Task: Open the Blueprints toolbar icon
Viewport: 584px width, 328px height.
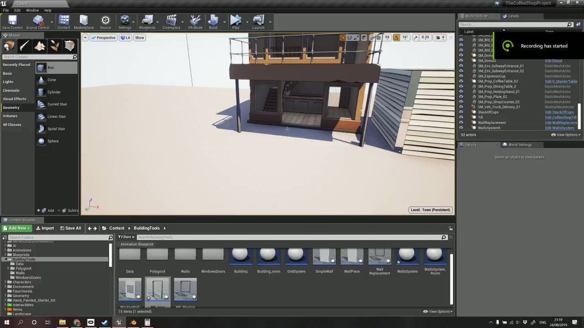Action: pos(147,22)
